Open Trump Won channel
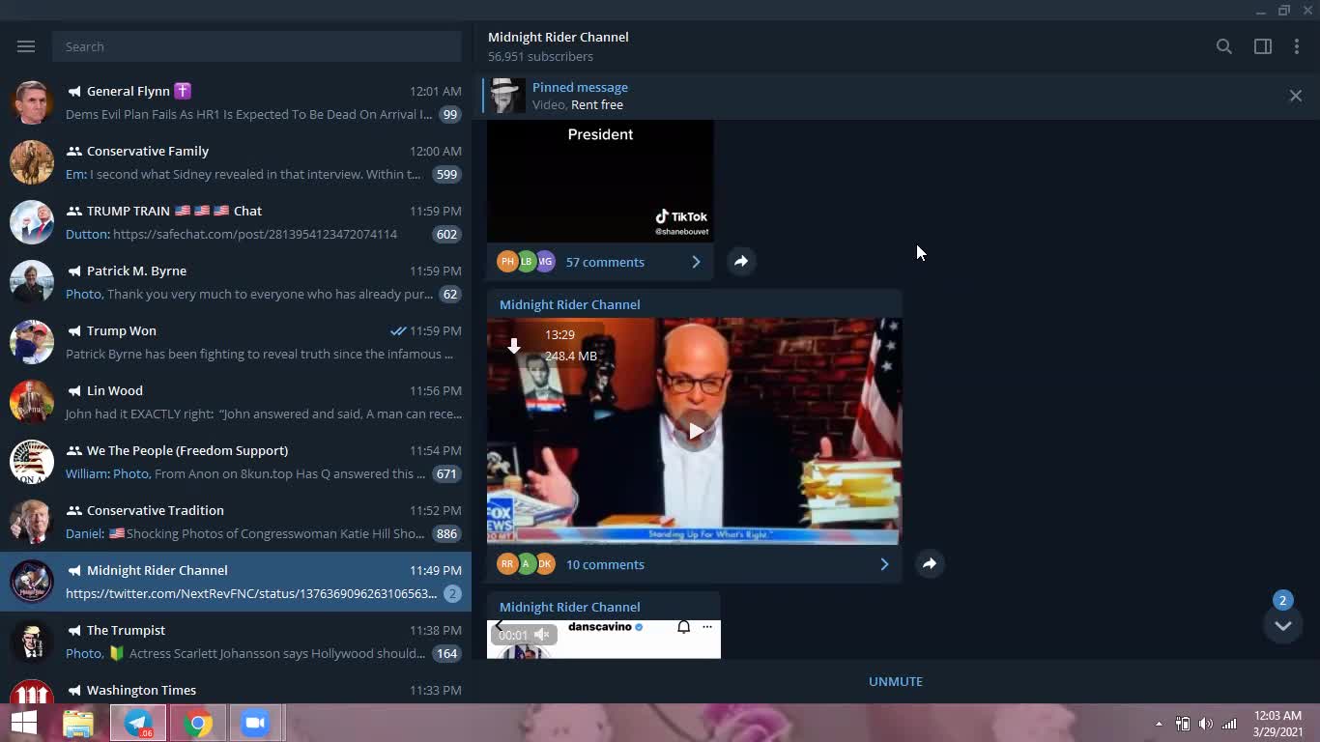This screenshot has width=1320, height=742. (236, 342)
